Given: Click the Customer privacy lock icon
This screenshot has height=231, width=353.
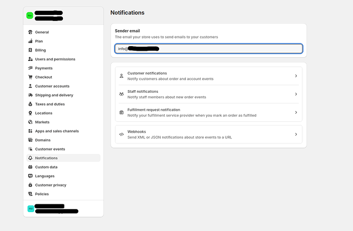Looking at the screenshot, I should (x=30, y=185).
